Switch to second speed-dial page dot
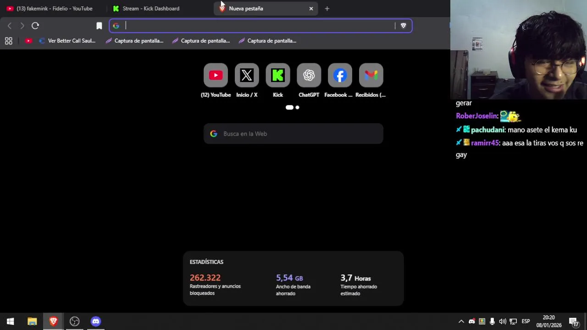Image resolution: width=587 pixels, height=330 pixels. click(x=297, y=107)
